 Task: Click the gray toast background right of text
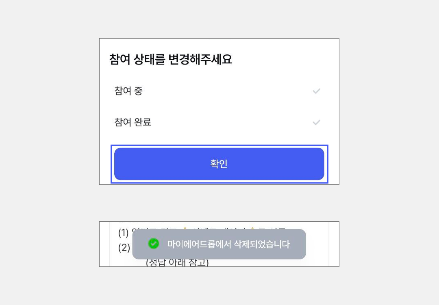point(298,244)
